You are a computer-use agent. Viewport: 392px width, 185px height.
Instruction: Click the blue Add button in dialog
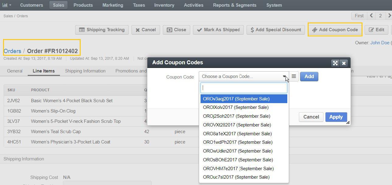[x=309, y=76]
